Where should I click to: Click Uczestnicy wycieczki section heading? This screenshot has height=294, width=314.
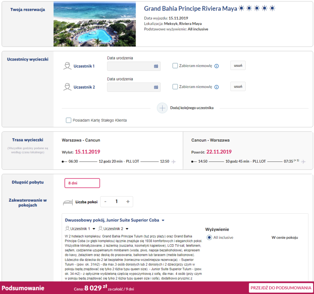[28, 59]
